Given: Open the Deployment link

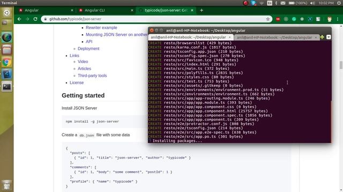Looking at the screenshot, I should point(88,49).
